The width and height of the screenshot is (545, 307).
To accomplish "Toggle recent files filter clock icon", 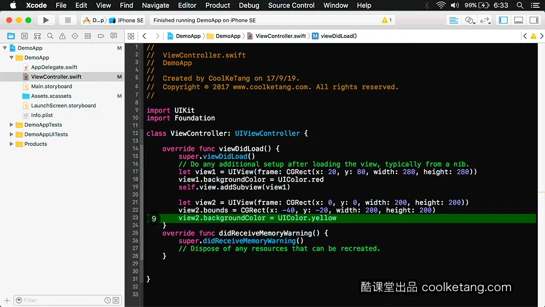I will pyautogui.click(x=108, y=300).
